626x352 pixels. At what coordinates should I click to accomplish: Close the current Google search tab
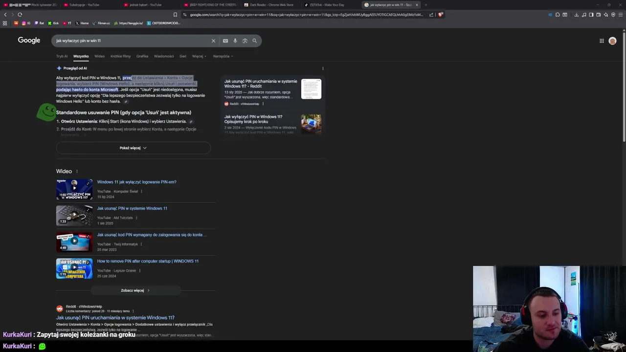tap(417, 5)
